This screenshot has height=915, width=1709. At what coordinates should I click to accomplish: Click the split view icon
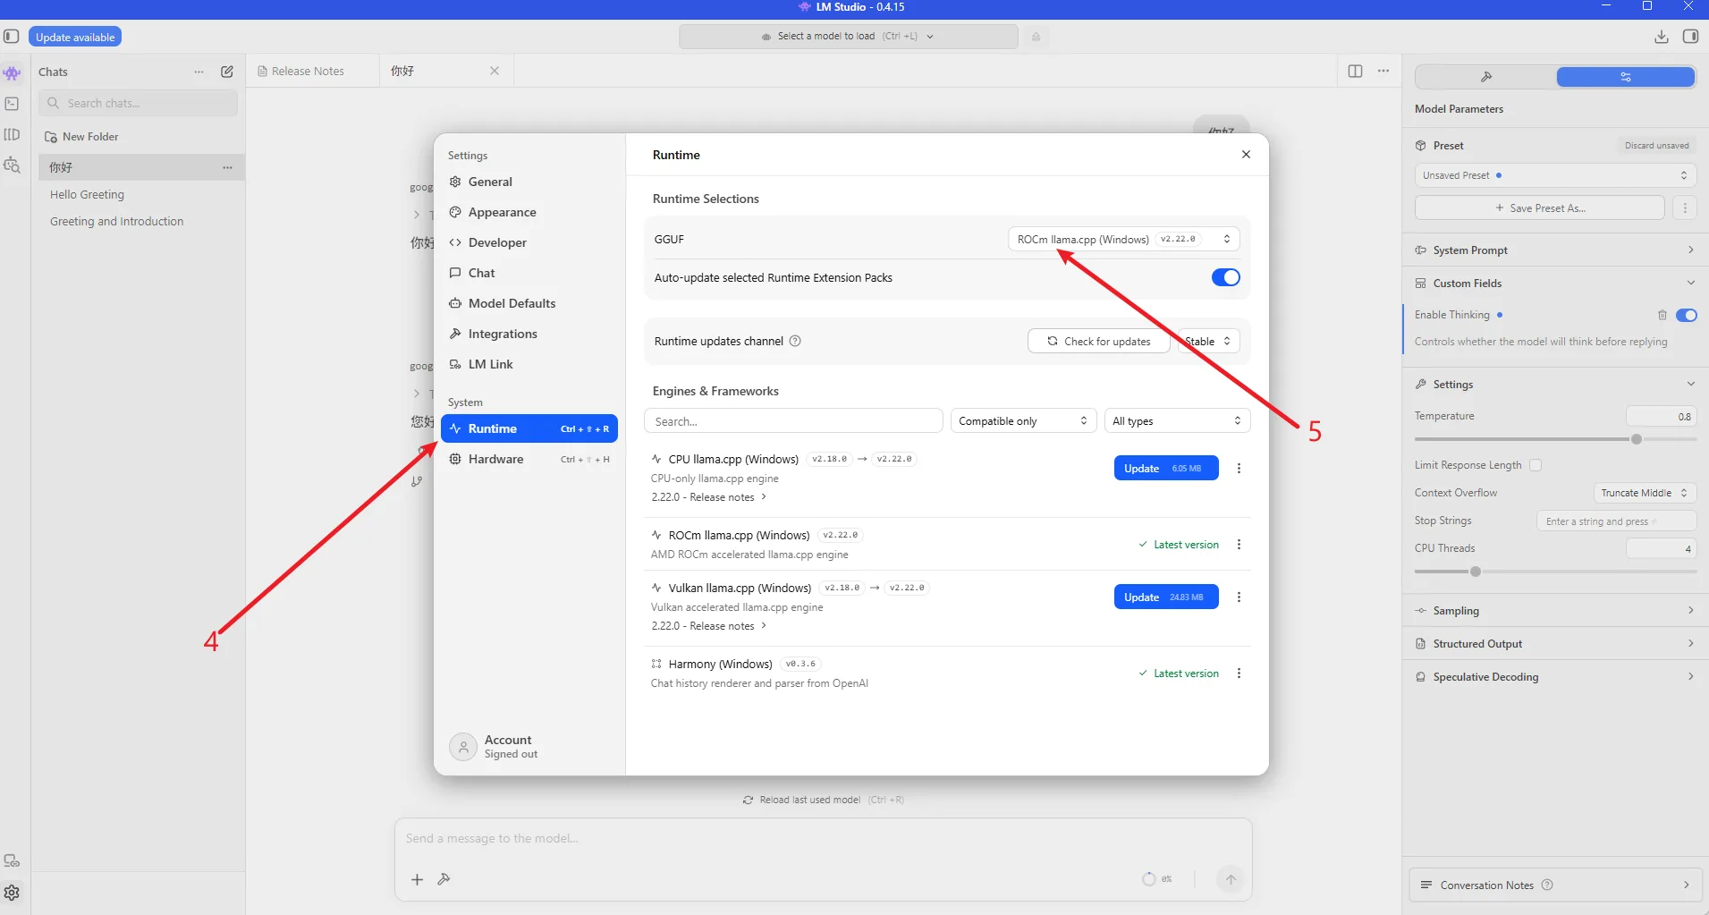pos(1356,71)
